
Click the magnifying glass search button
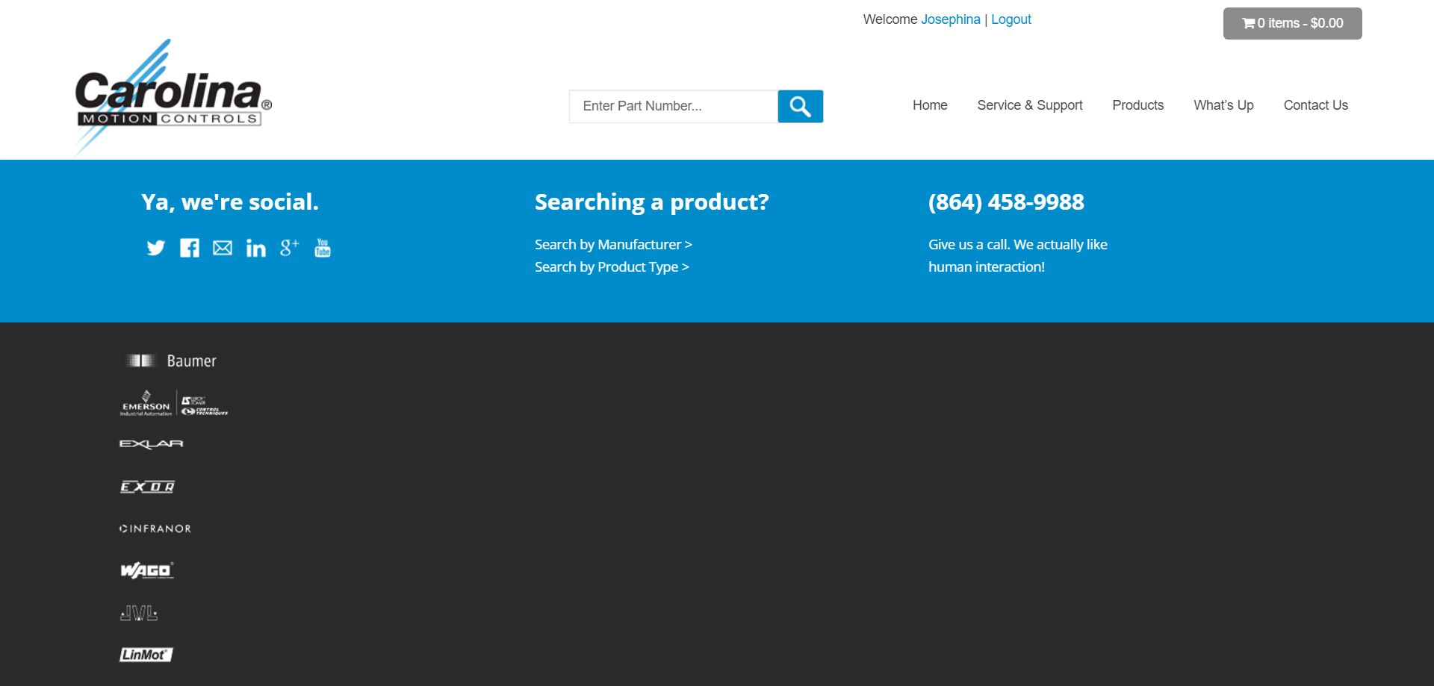801,106
